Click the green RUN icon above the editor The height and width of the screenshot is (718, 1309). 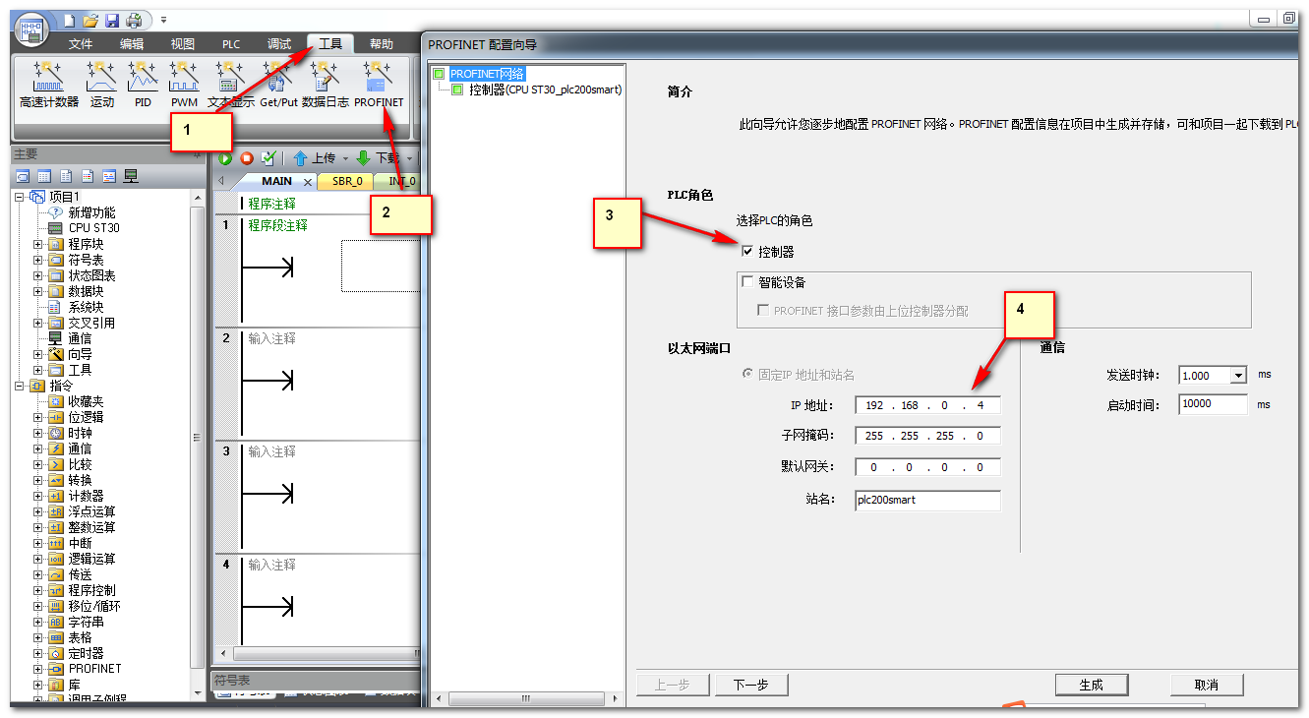pyautogui.click(x=227, y=157)
